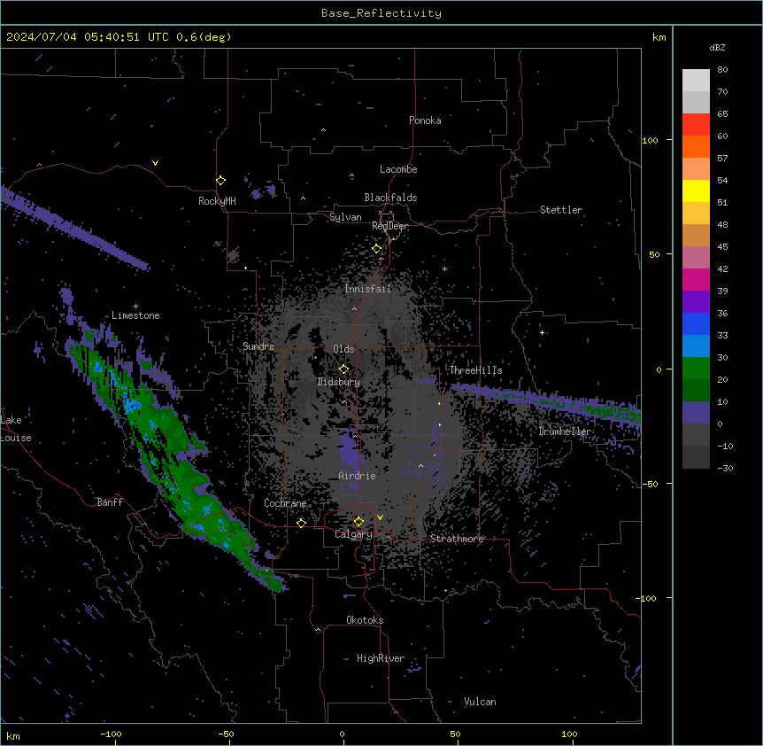Image resolution: width=763 pixels, height=746 pixels.
Task: Click the -30 value in the dBZ legend
Action: point(725,469)
